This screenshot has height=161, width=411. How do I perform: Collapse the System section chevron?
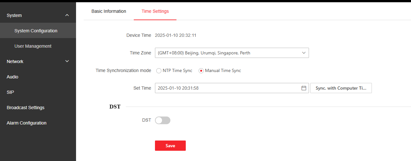[x=67, y=15]
